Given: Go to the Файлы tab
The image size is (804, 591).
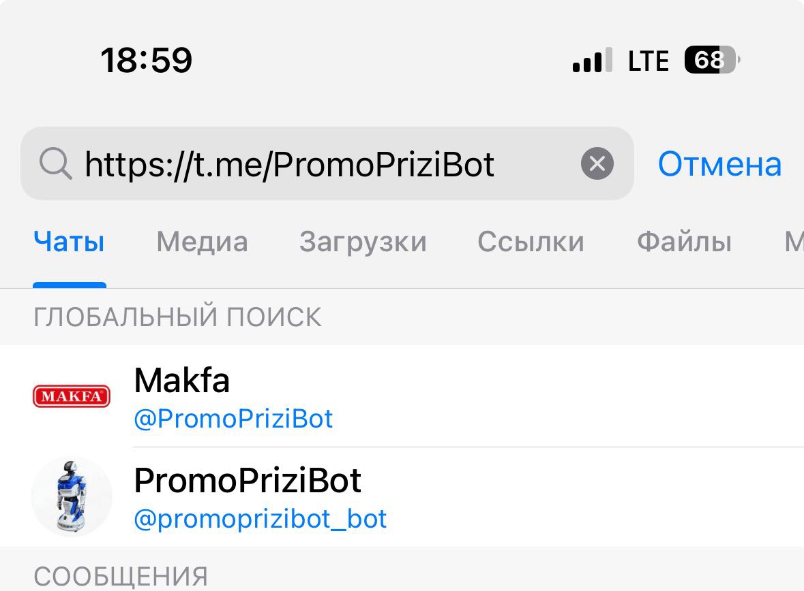Looking at the screenshot, I should (684, 242).
